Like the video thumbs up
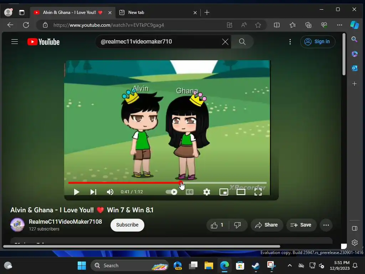Viewport: 365px width, 274px height. [217, 225]
